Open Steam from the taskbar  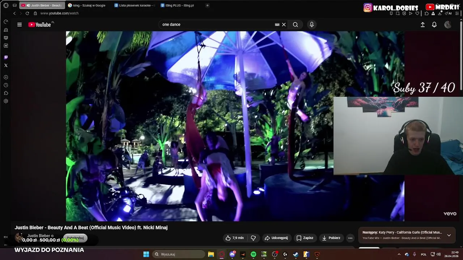[296, 254]
